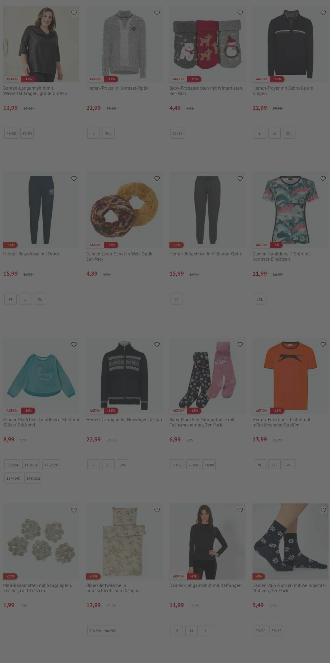Heart the Damen-Funktions-T-Shirt item

323,179
